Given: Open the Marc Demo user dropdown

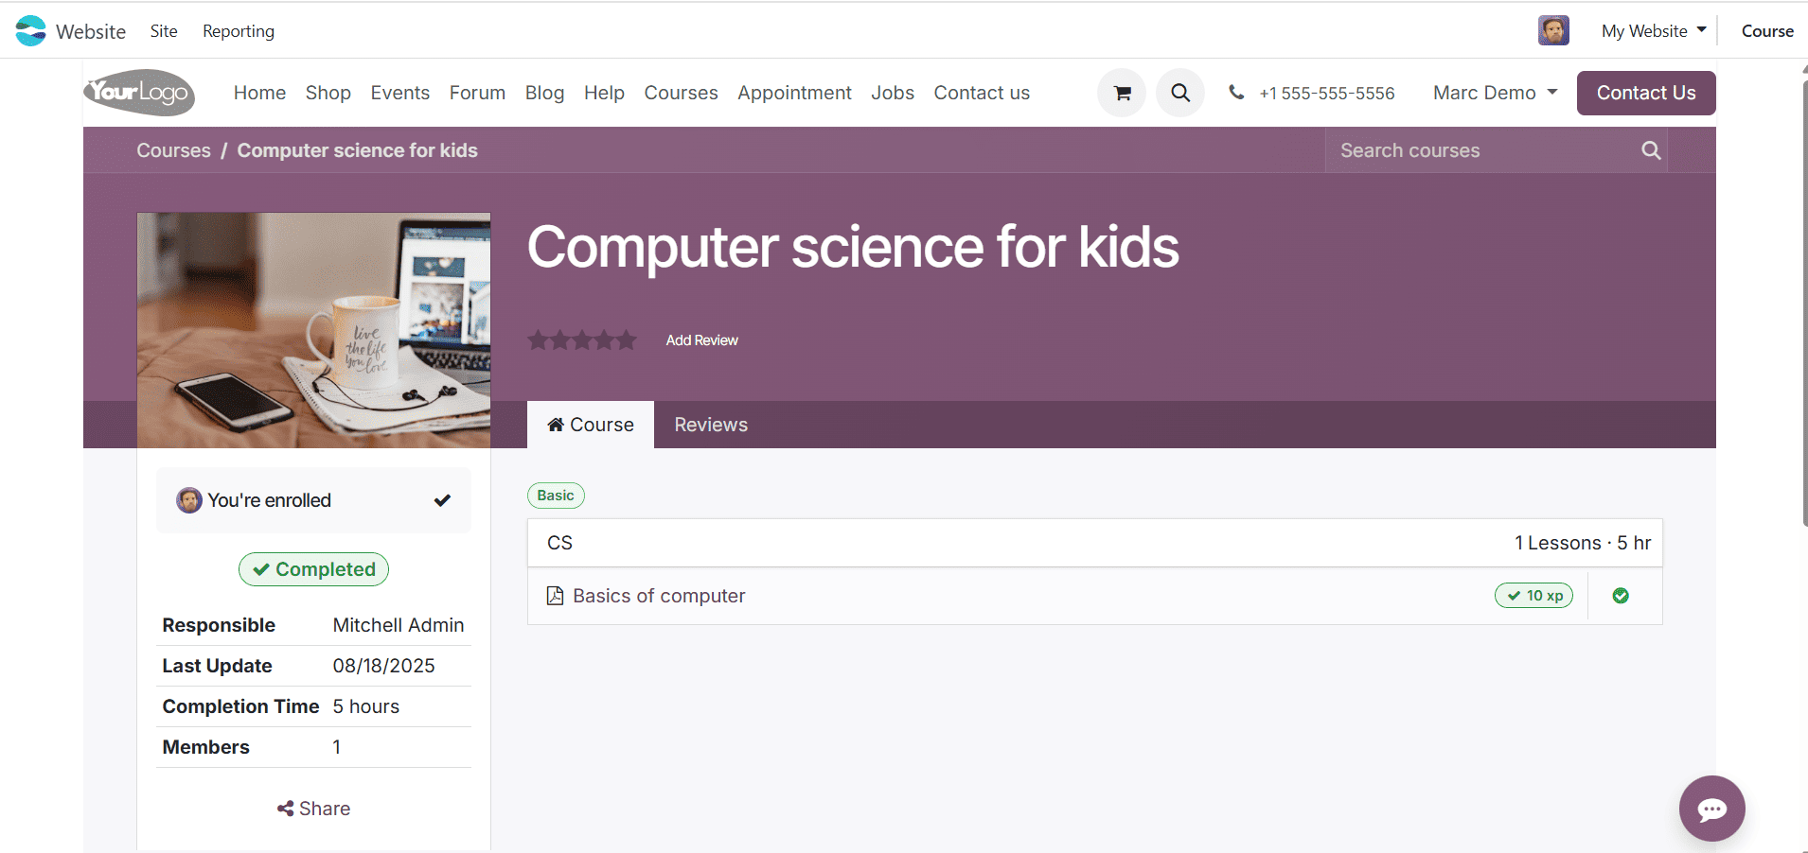Looking at the screenshot, I should tap(1495, 93).
